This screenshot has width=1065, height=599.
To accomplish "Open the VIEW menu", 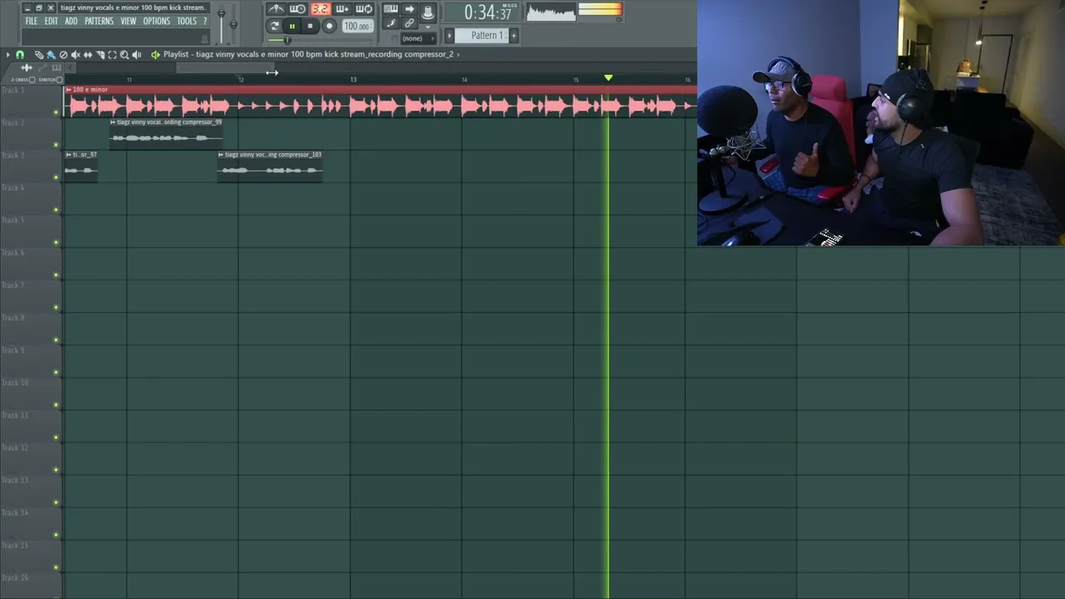I will pos(128,21).
